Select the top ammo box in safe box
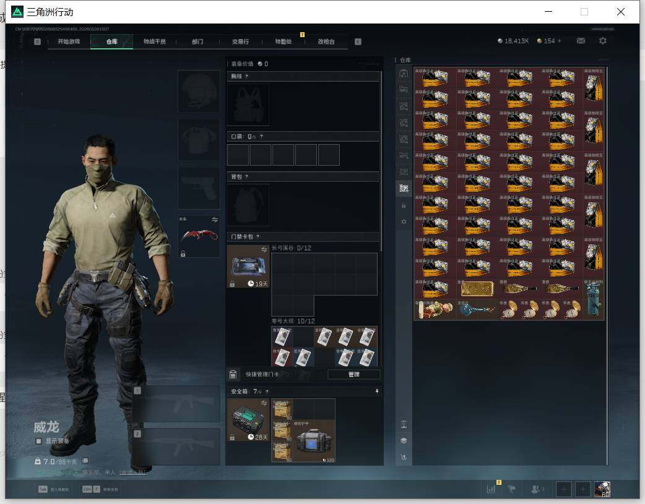Viewport: 645px width, 504px height. coord(282,409)
